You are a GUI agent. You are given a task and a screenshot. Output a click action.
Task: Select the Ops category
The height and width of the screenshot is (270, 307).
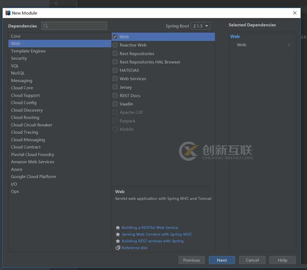coord(60,192)
